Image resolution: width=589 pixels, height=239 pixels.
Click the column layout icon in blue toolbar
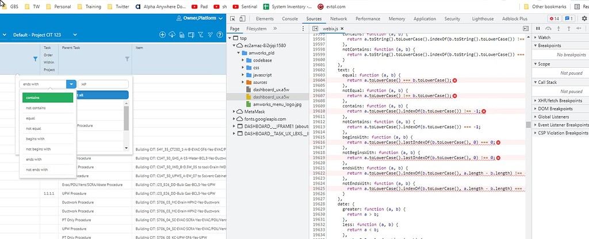[x=191, y=34]
